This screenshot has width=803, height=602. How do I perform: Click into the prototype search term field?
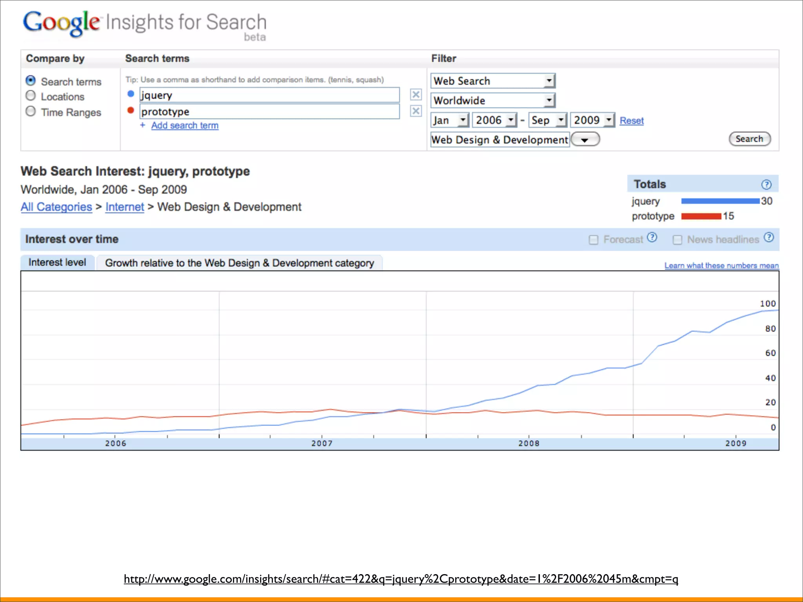[x=270, y=111]
